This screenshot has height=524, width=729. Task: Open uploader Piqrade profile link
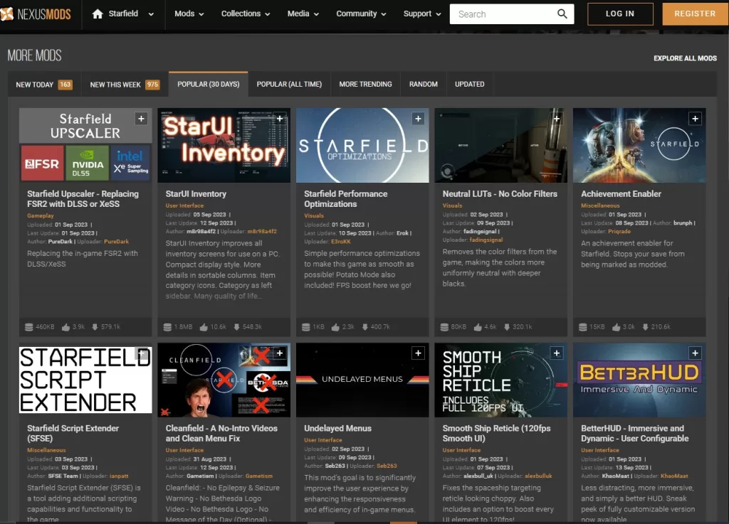(619, 232)
